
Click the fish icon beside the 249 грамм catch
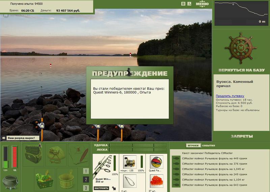click(176, 174)
